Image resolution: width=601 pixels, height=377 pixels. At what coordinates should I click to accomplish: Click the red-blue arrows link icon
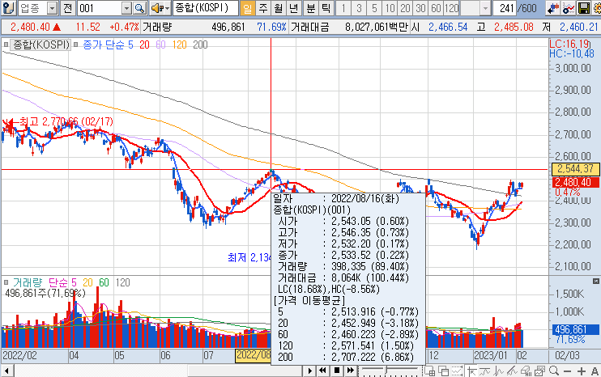point(552,8)
